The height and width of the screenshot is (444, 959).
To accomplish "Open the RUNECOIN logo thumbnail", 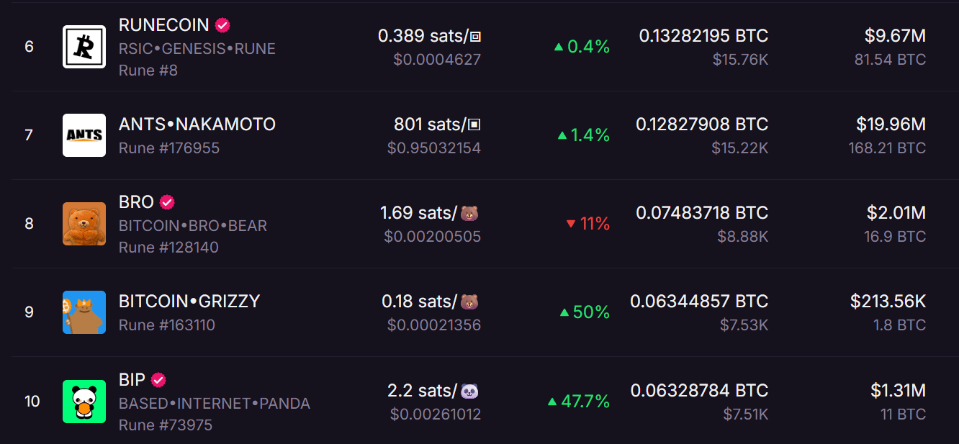I will click(84, 47).
